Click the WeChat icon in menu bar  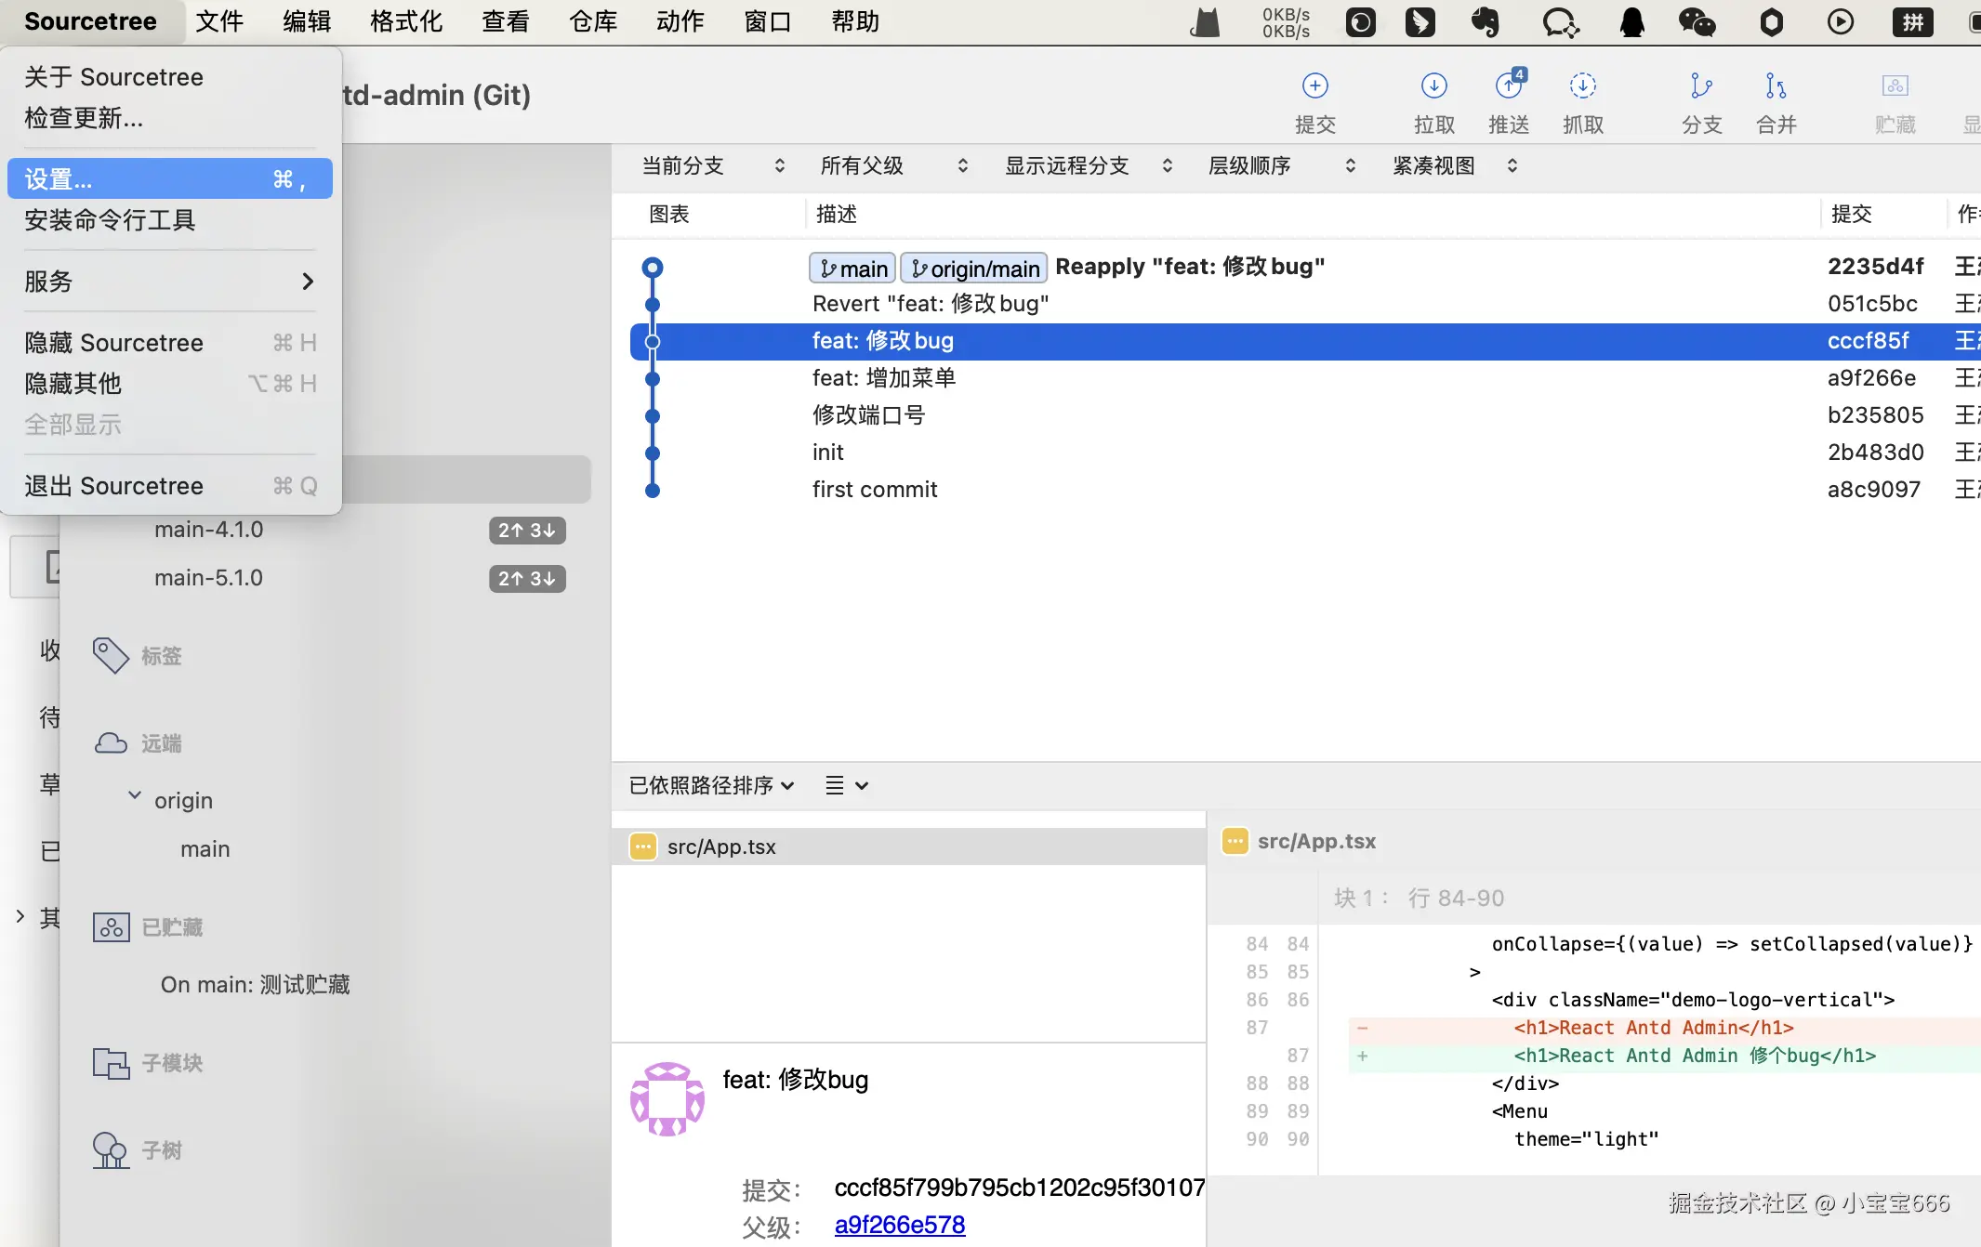1697,21
